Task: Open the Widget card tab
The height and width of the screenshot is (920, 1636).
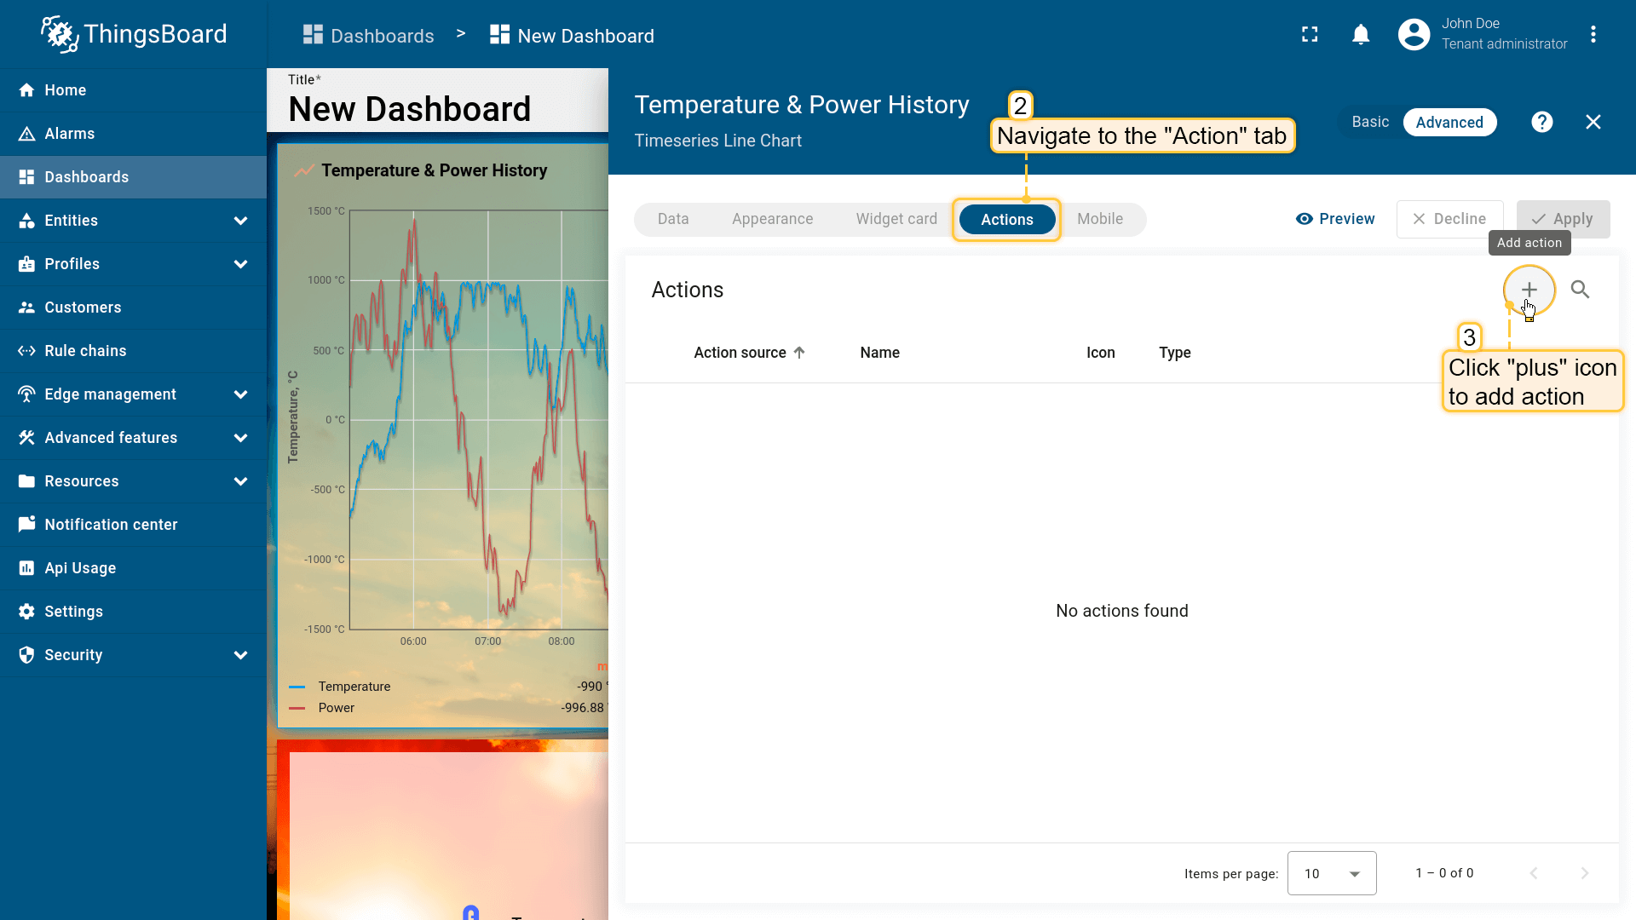Action: pos(896,219)
